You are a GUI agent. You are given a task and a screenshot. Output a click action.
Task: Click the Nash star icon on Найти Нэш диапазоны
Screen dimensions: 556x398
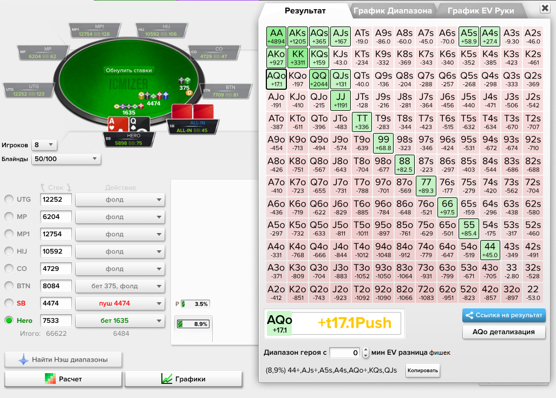tap(23, 360)
